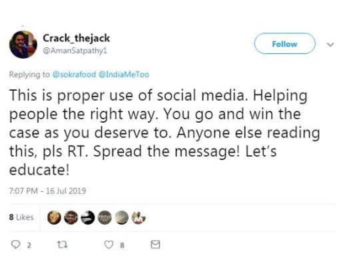Image resolution: width=349 pixels, height=256 pixels.
Task: Open Crack_thejack's profile picture
Action: pos(23,45)
